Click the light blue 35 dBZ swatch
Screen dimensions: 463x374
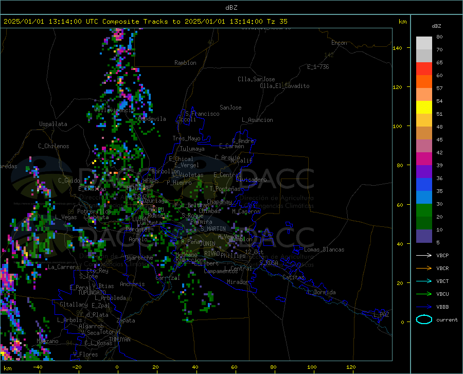[424, 197]
